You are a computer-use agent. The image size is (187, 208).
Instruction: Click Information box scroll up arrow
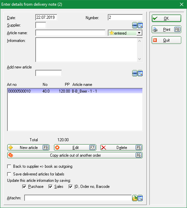(x=139, y=41)
